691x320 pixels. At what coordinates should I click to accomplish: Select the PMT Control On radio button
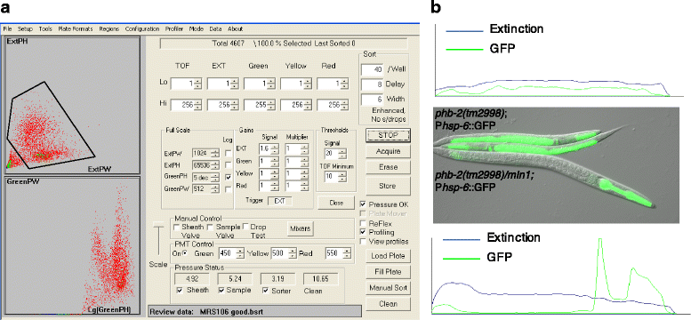pyautogui.click(x=185, y=253)
